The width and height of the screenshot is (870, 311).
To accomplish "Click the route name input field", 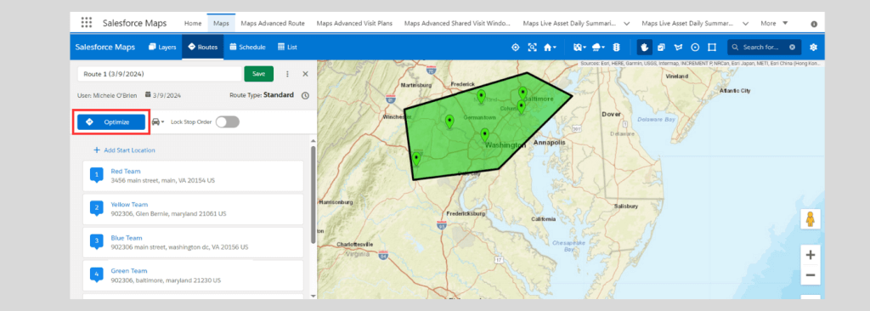I will (159, 74).
